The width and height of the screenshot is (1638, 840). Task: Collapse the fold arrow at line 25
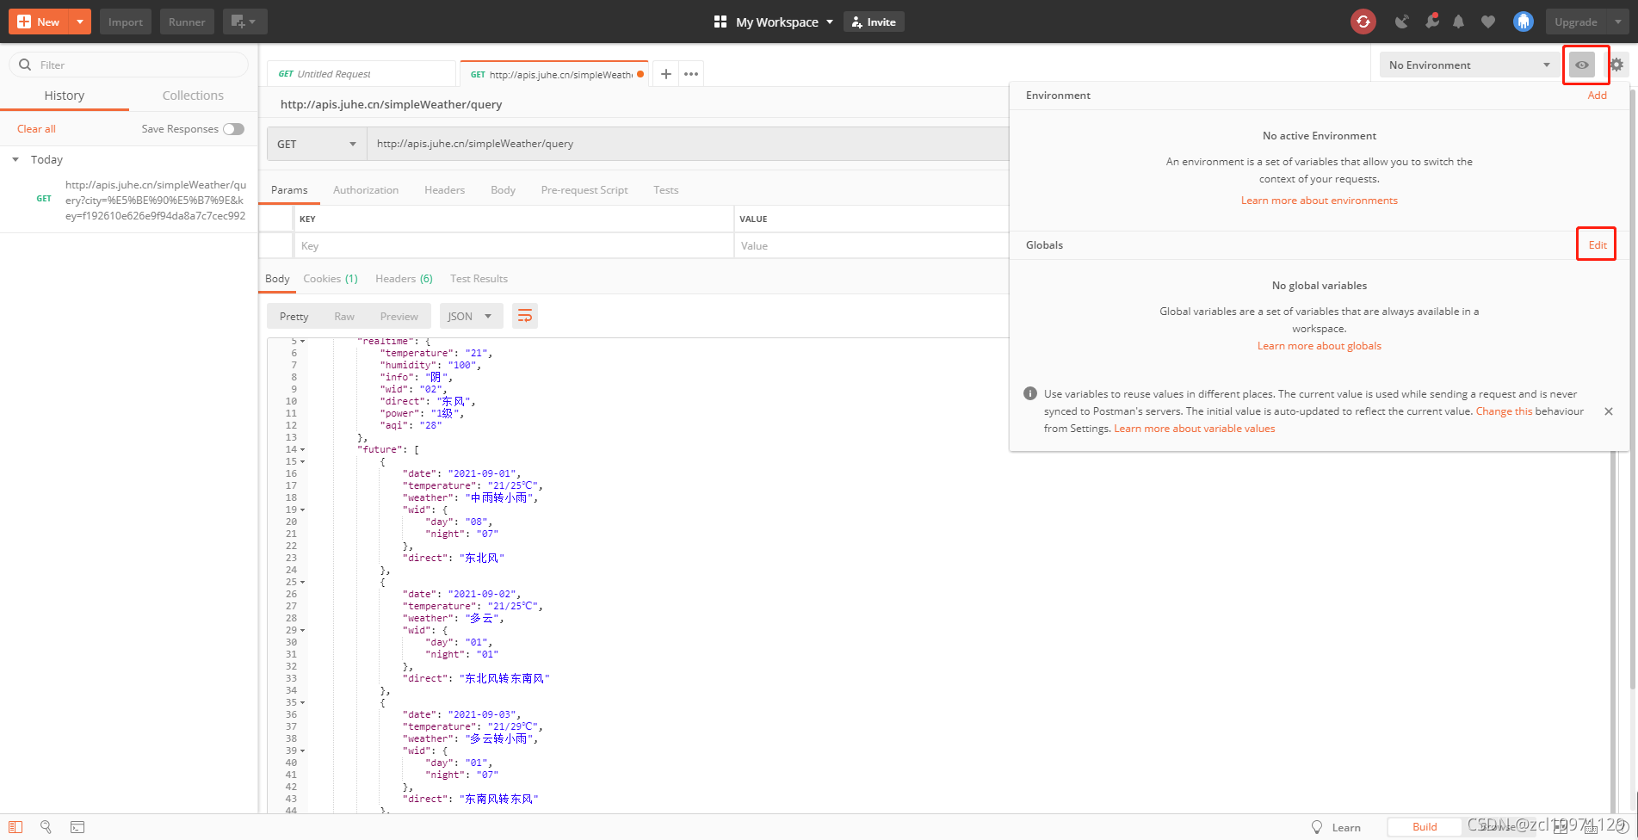pos(302,582)
